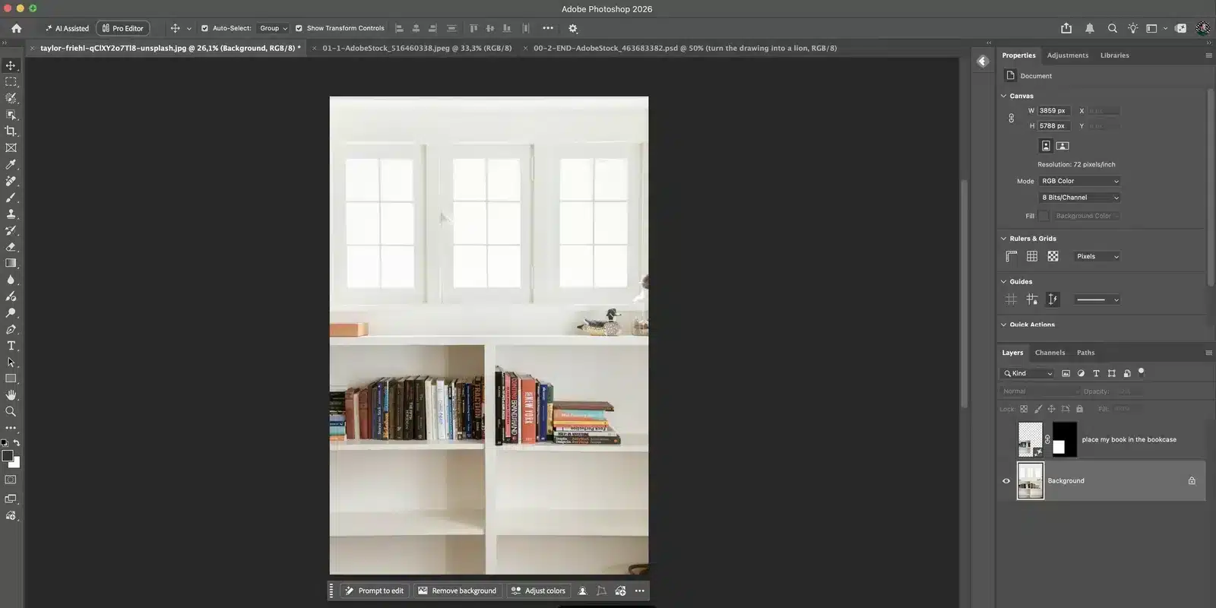The width and height of the screenshot is (1216, 608).
Task: Switch to the Adjustments tab
Action: pyautogui.click(x=1067, y=55)
